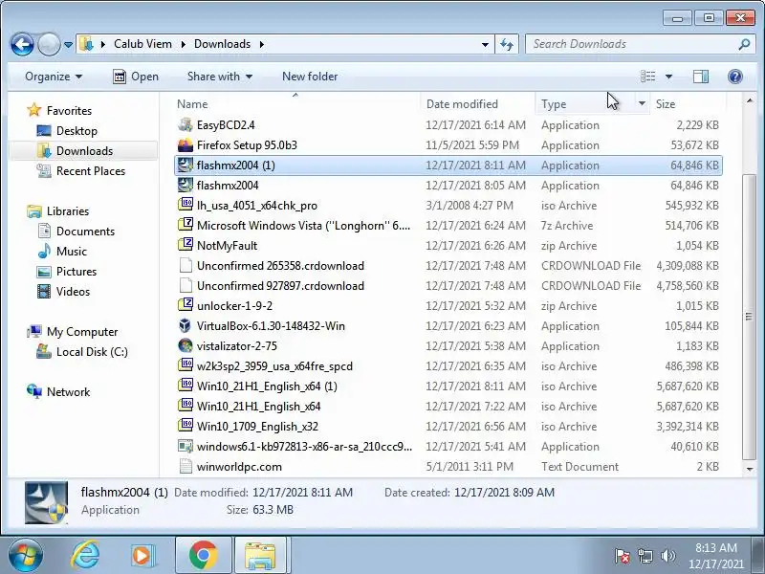The width and height of the screenshot is (765, 574).
Task: Create a New folder
Action: 310,77
